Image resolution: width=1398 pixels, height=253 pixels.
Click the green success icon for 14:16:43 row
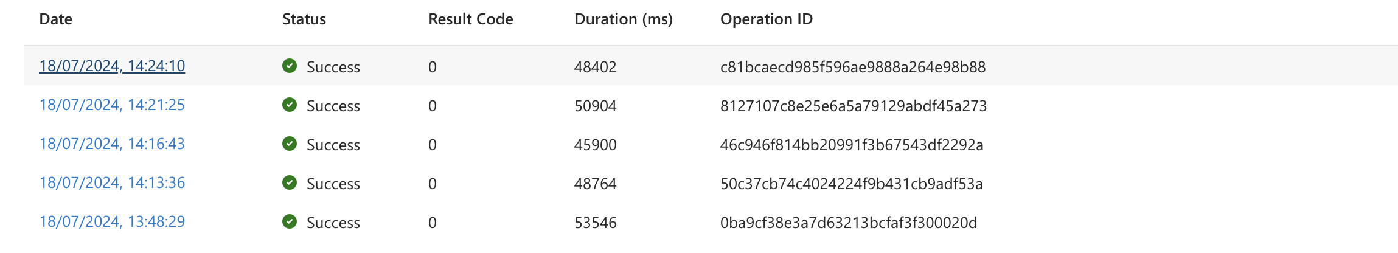coord(290,144)
